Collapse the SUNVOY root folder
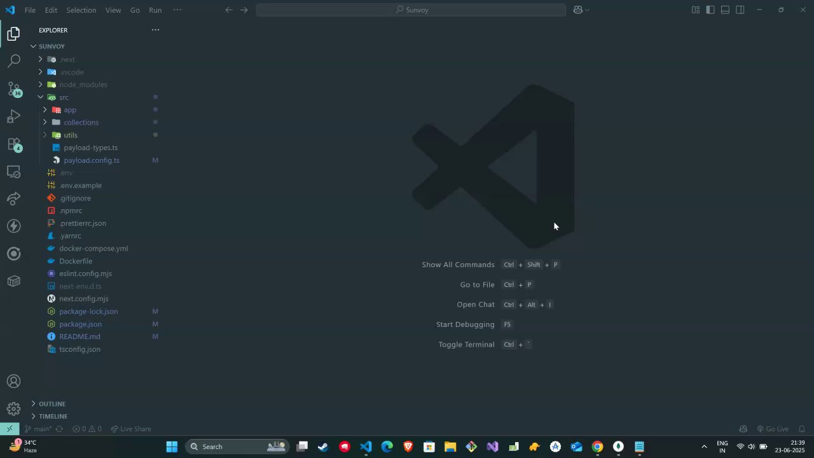 (x=33, y=46)
